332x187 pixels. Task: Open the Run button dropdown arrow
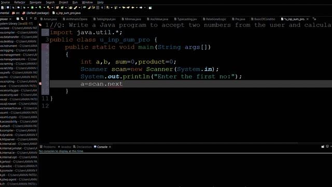36,8
